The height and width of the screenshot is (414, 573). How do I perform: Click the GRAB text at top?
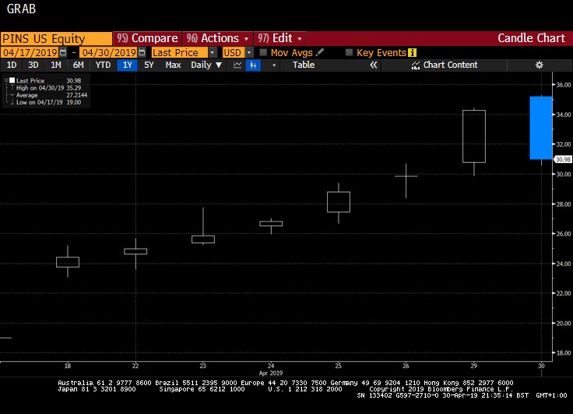click(21, 9)
